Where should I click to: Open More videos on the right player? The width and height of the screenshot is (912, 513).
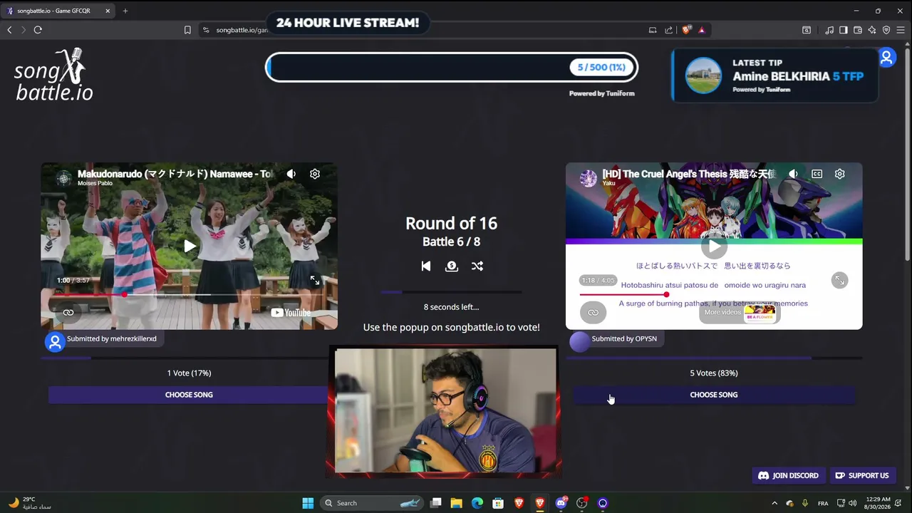coord(740,312)
